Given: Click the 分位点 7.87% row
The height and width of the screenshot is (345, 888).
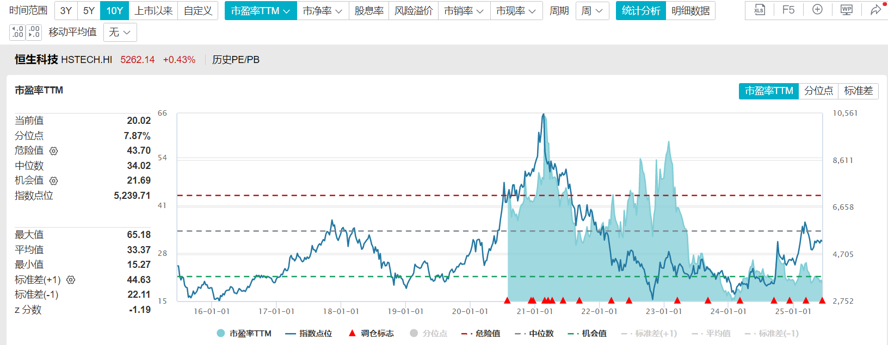Looking at the screenshot, I should click(x=83, y=136).
